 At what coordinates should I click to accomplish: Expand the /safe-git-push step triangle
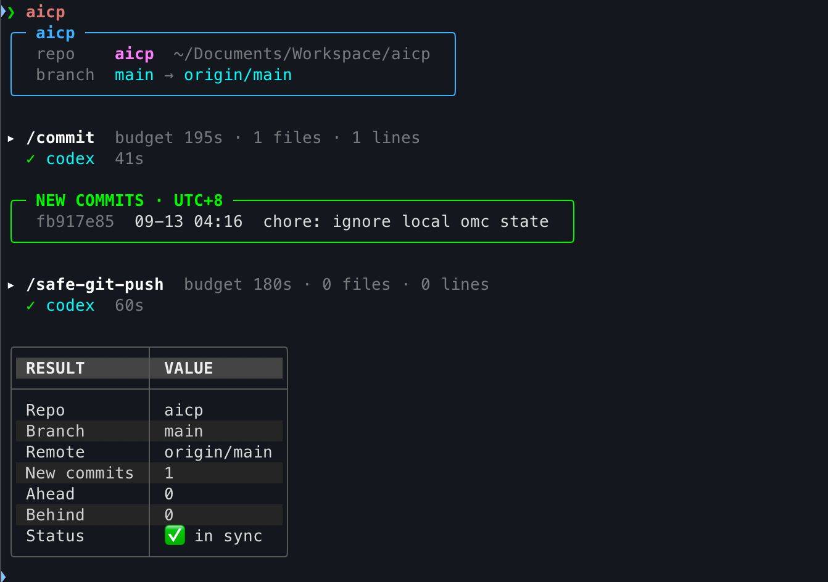(x=10, y=285)
